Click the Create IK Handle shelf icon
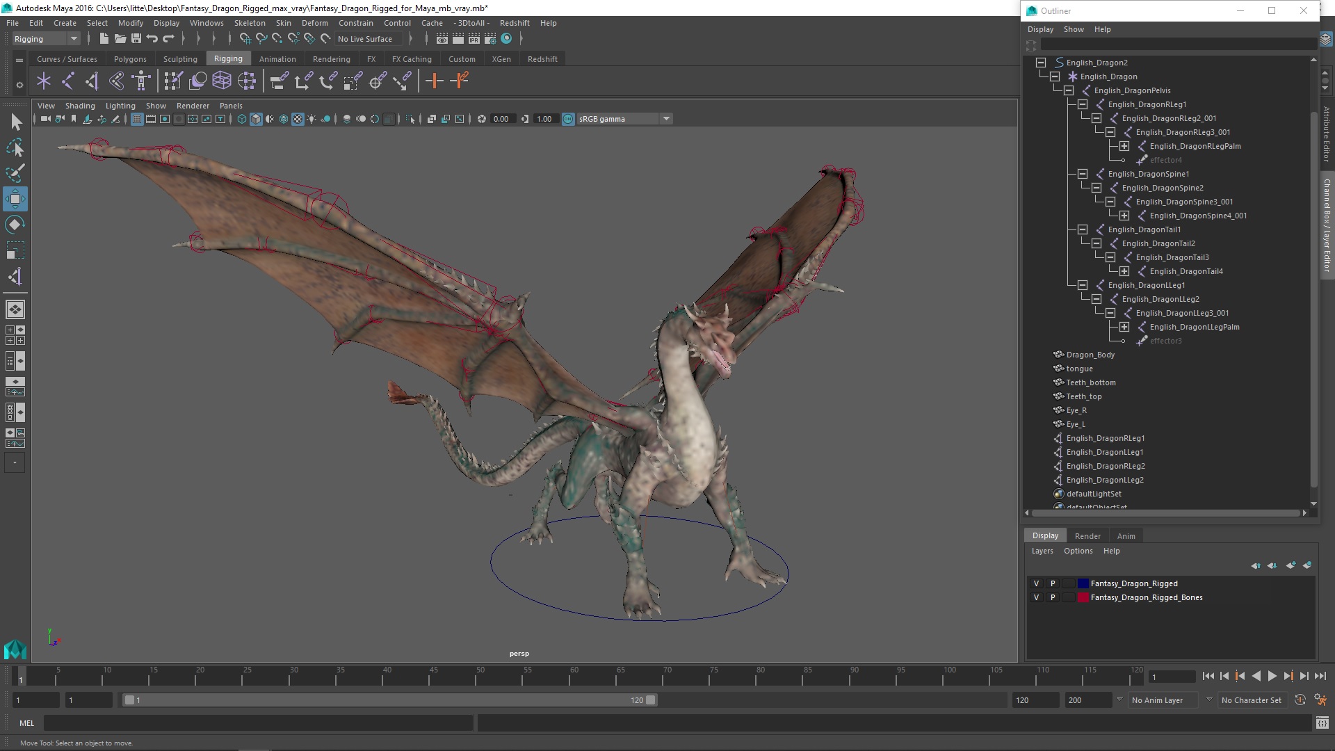The width and height of the screenshot is (1335, 751). (x=92, y=81)
